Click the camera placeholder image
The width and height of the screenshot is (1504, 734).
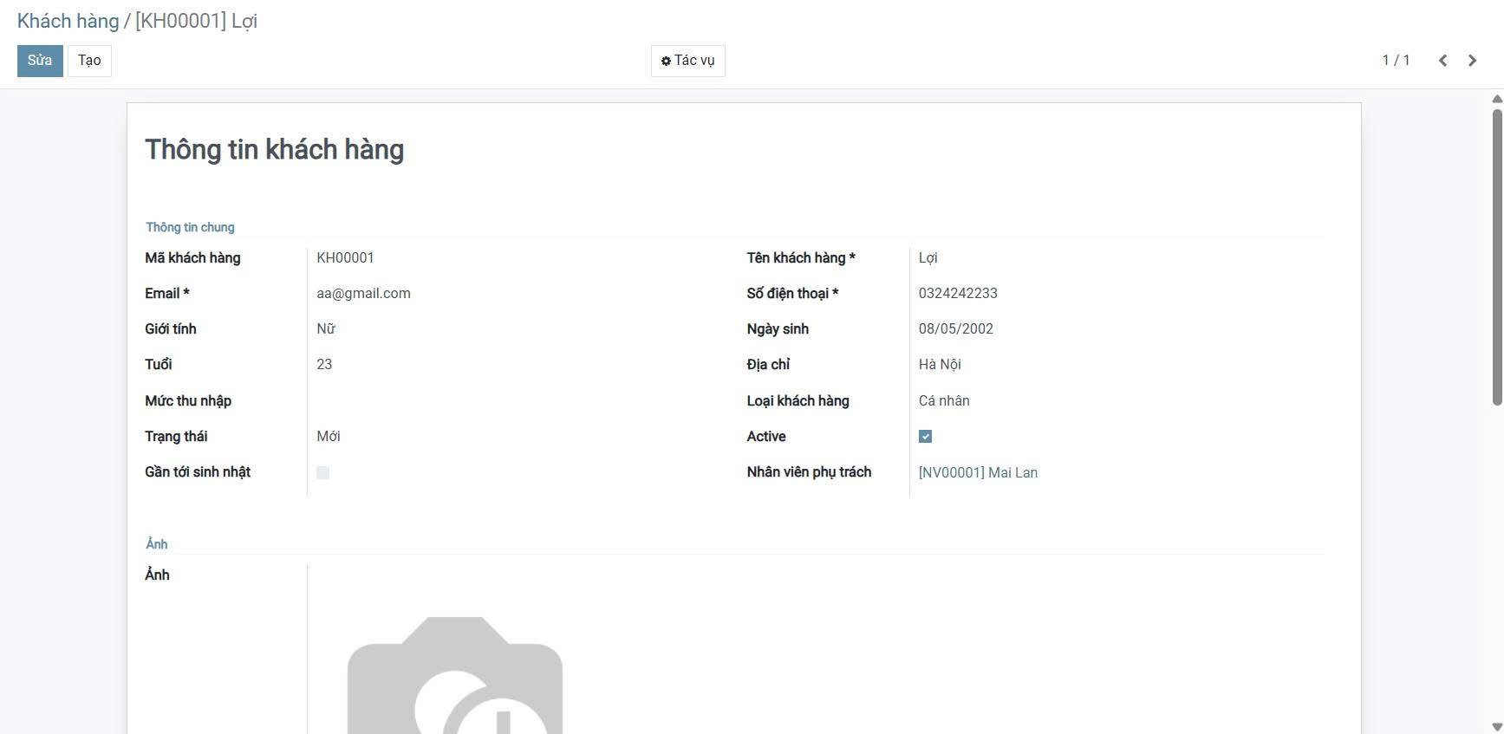(455, 675)
